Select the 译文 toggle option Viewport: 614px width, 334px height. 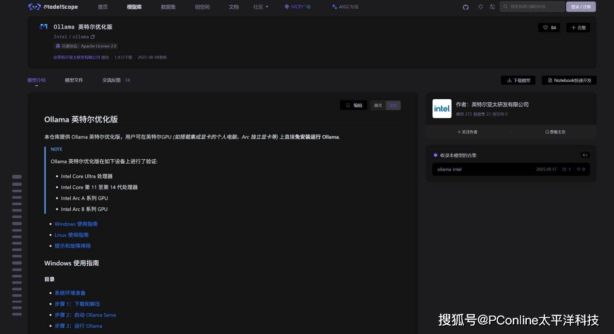(393, 105)
